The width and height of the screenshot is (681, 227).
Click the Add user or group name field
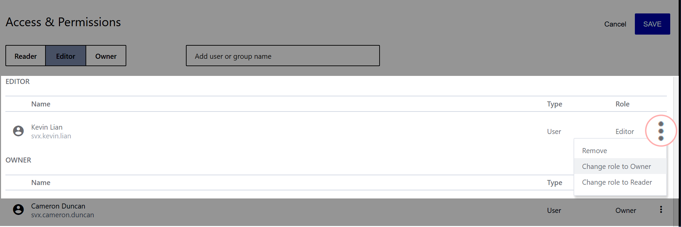(283, 56)
